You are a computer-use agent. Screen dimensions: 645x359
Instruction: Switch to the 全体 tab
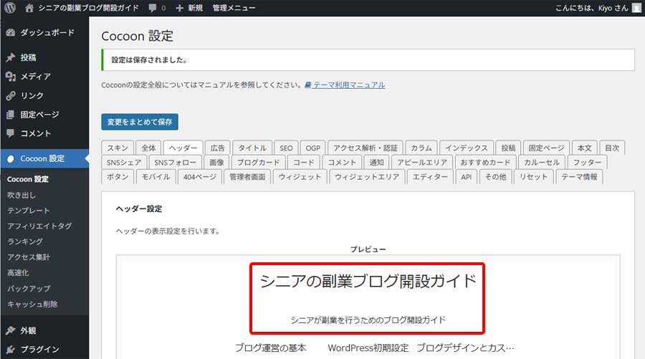coord(148,148)
